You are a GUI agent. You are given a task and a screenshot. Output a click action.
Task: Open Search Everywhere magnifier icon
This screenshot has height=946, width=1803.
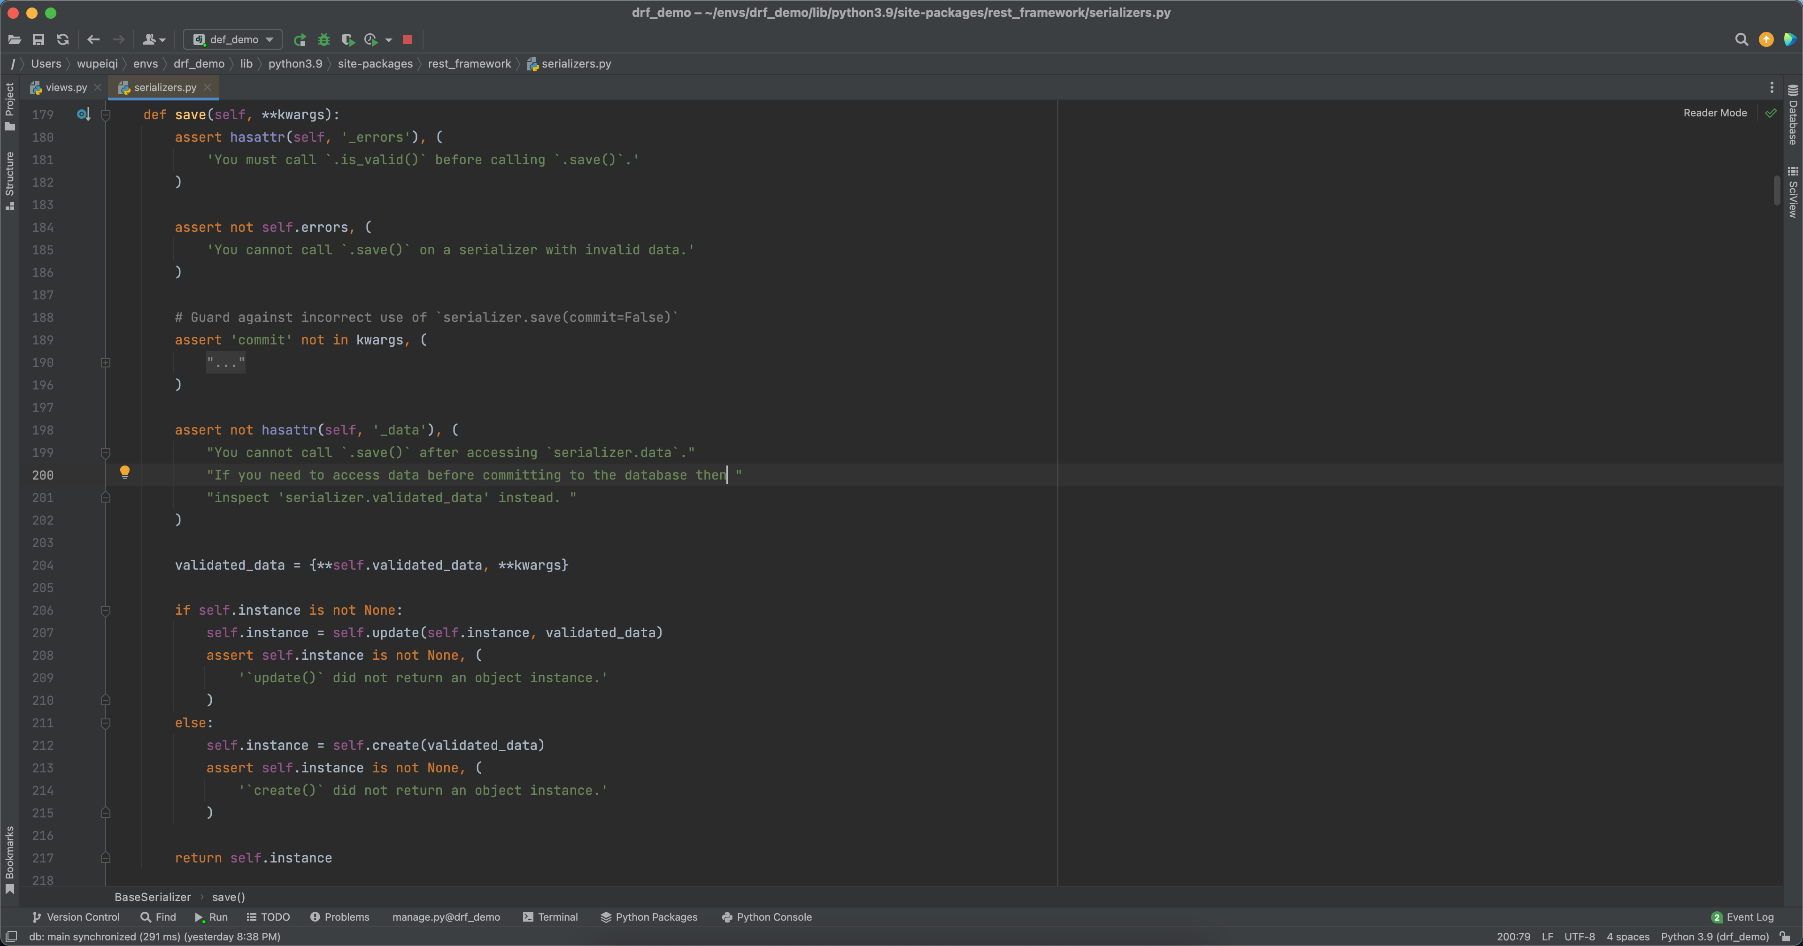point(1741,40)
